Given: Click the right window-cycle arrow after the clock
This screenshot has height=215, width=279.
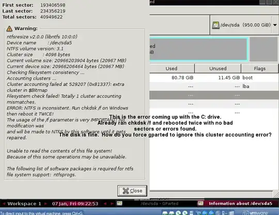Looking at the screenshot, I should click(x=112, y=204).
